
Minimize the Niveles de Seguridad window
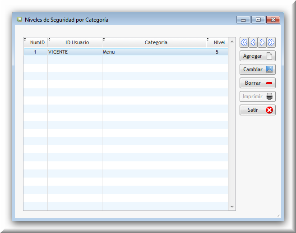(x=243, y=20)
